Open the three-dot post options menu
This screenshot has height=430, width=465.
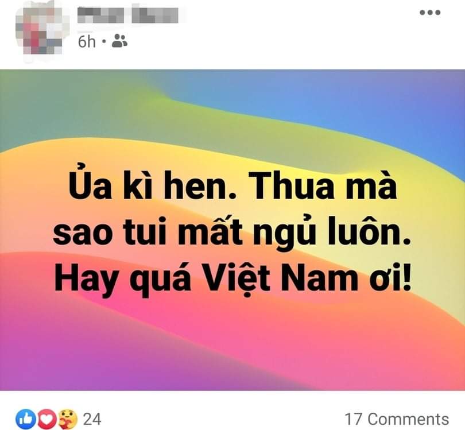click(430, 13)
